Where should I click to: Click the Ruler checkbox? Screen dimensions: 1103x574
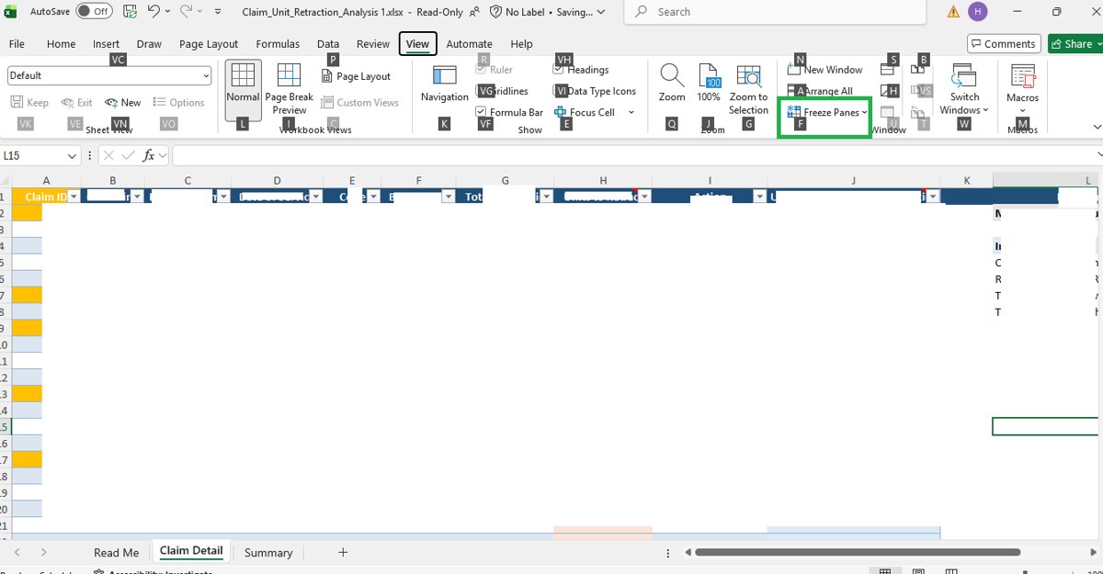pyautogui.click(x=482, y=70)
